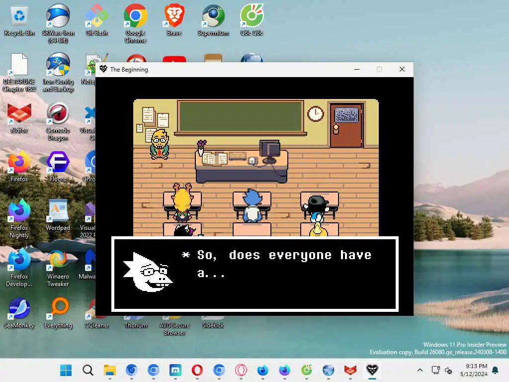The width and height of the screenshot is (509, 382).
Task: Switch to Maxthon in the taskbar
Action: (x=175, y=370)
